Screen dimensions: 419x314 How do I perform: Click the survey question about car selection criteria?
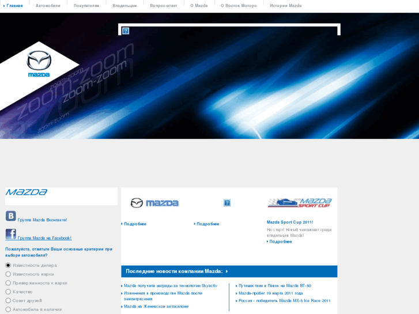tap(59, 252)
